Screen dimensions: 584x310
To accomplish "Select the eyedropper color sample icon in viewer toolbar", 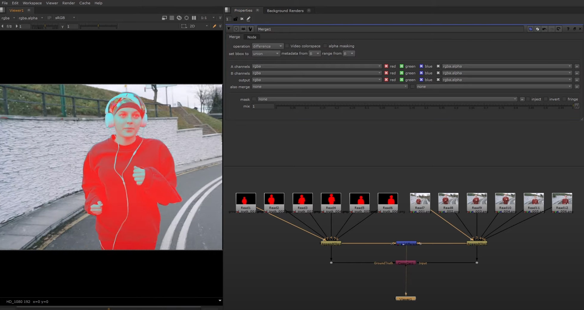I will tap(215, 26).
